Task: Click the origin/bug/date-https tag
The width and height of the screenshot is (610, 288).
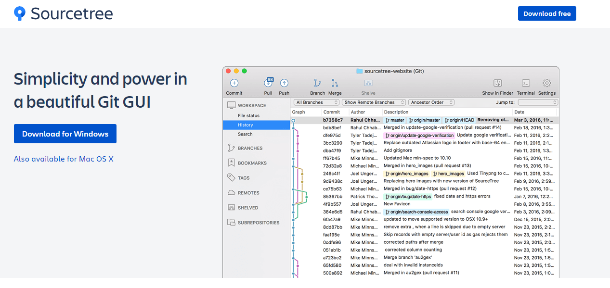Action: 408,197
